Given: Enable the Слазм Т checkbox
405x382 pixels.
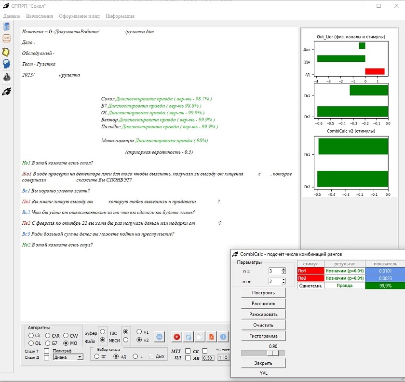Looking at the screenshot, I should 46,351.
